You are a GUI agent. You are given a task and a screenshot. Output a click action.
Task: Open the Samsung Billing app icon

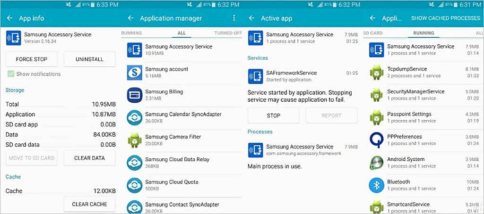(135, 95)
